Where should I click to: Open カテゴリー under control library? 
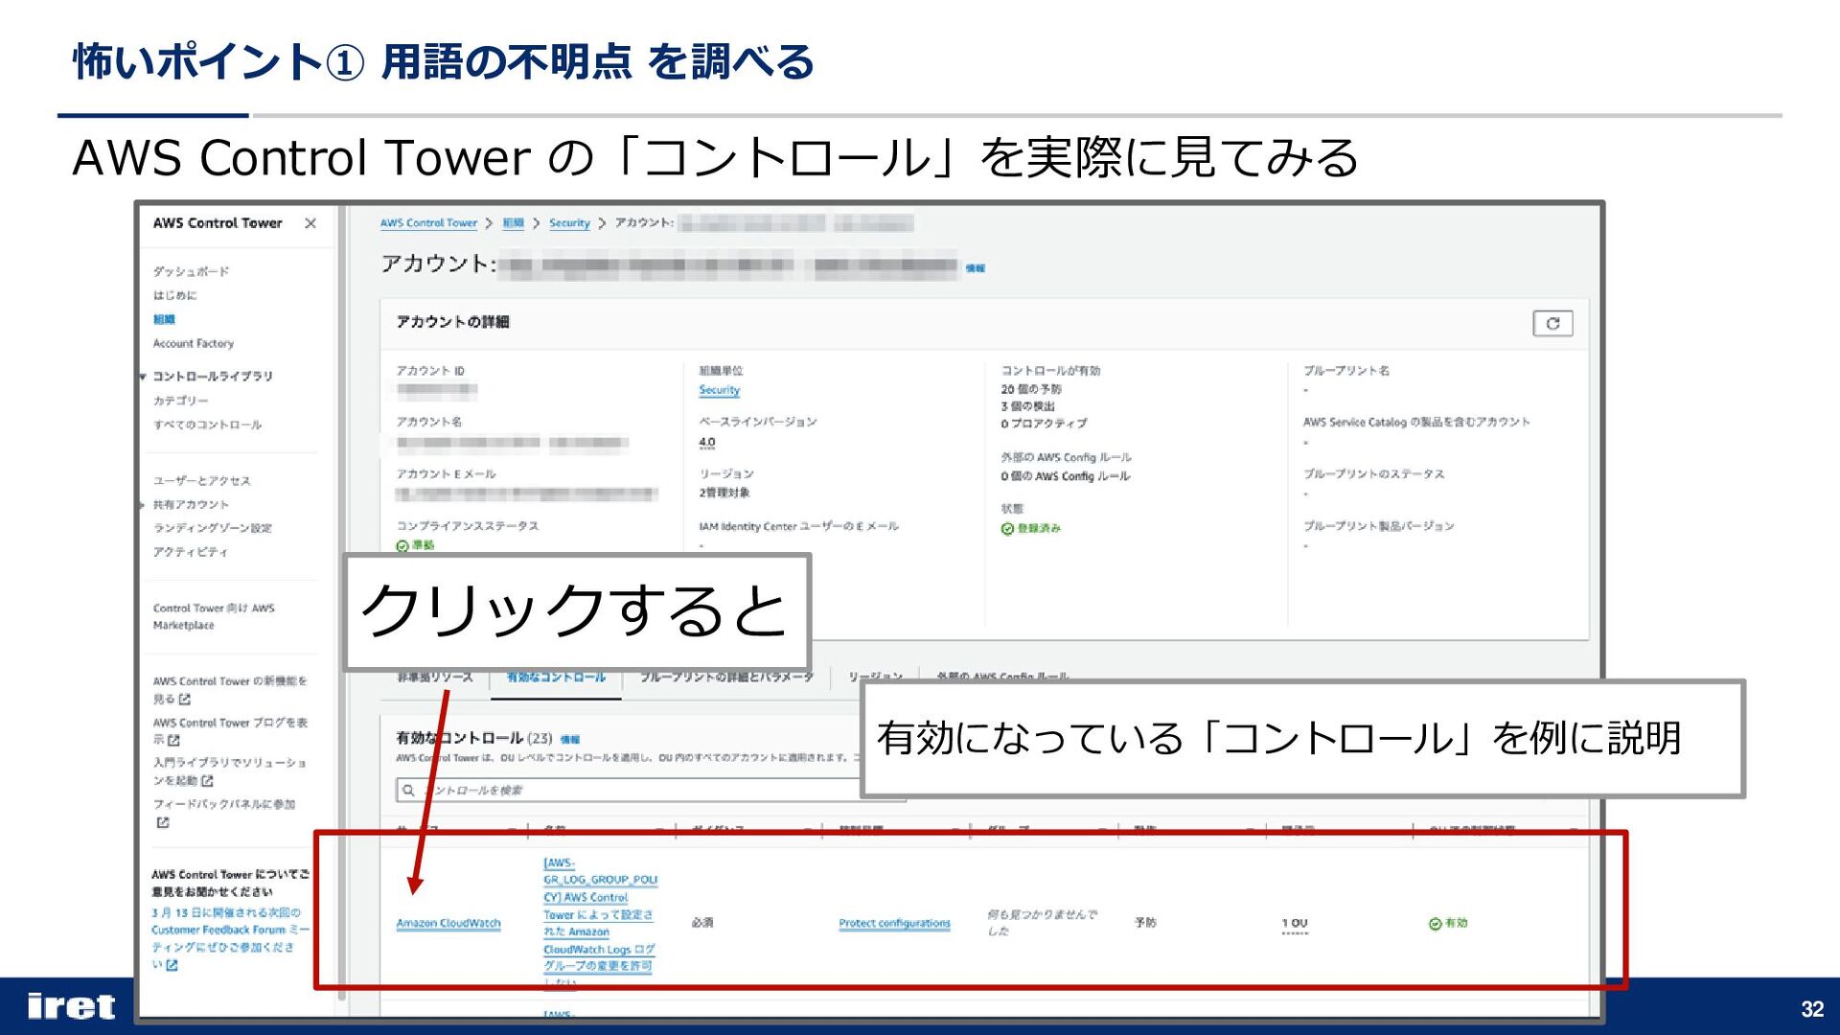(180, 401)
